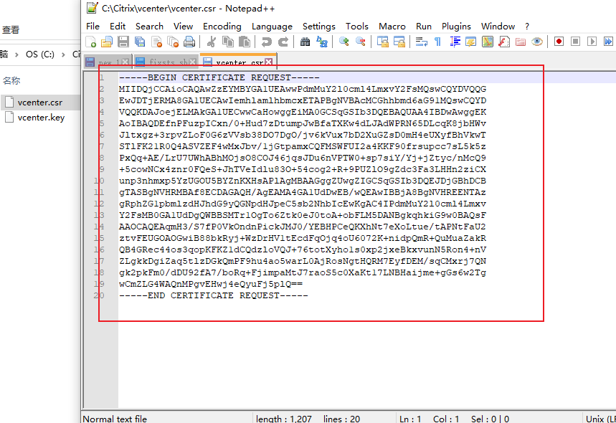Click the Undo arrow icon
Image resolution: width=616 pixels, height=423 pixels.
pos(267,42)
